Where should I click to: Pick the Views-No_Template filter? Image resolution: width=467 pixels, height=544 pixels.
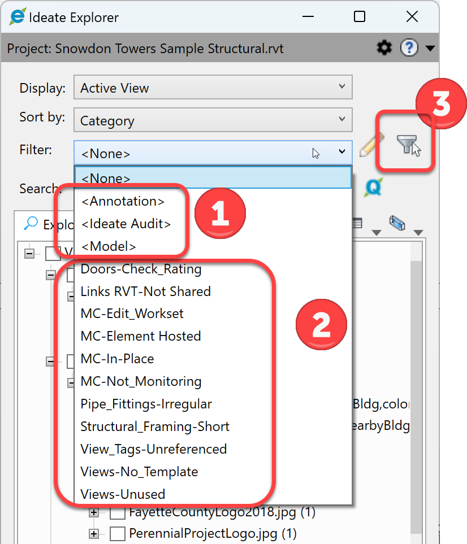click(x=213, y=472)
